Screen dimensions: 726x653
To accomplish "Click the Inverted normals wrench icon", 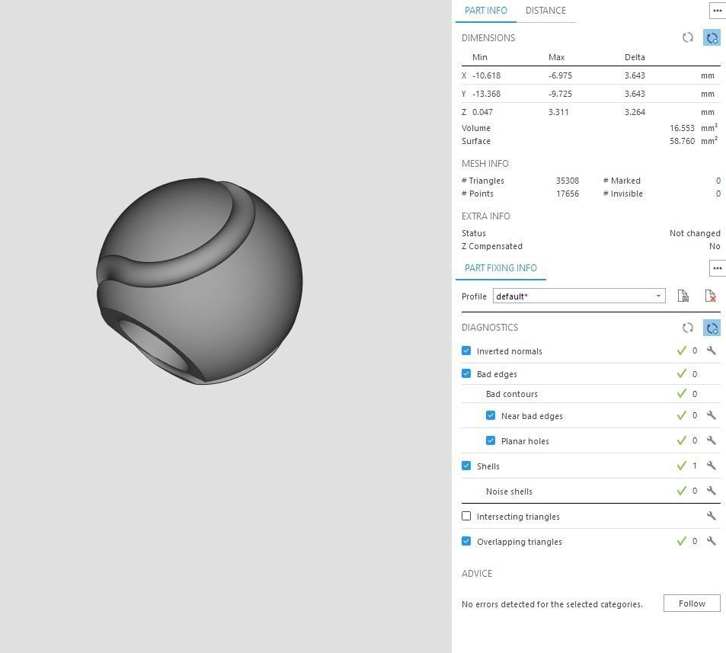I will (x=712, y=351).
